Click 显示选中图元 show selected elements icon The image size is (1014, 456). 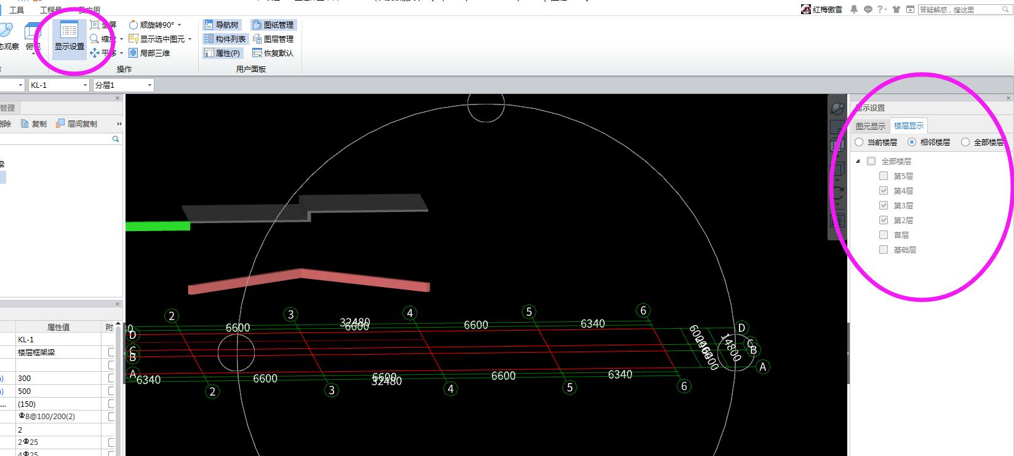(x=134, y=39)
